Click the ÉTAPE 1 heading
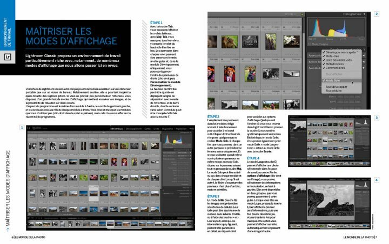 156,23
